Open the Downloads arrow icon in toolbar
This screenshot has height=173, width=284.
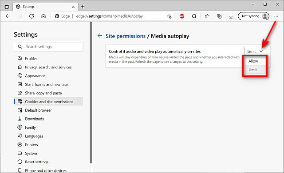(231, 16)
